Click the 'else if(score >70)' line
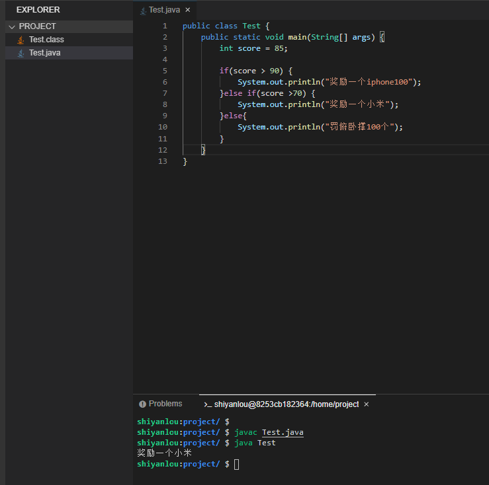The width and height of the screenshot is (489, 485). (x=267, y=93)
